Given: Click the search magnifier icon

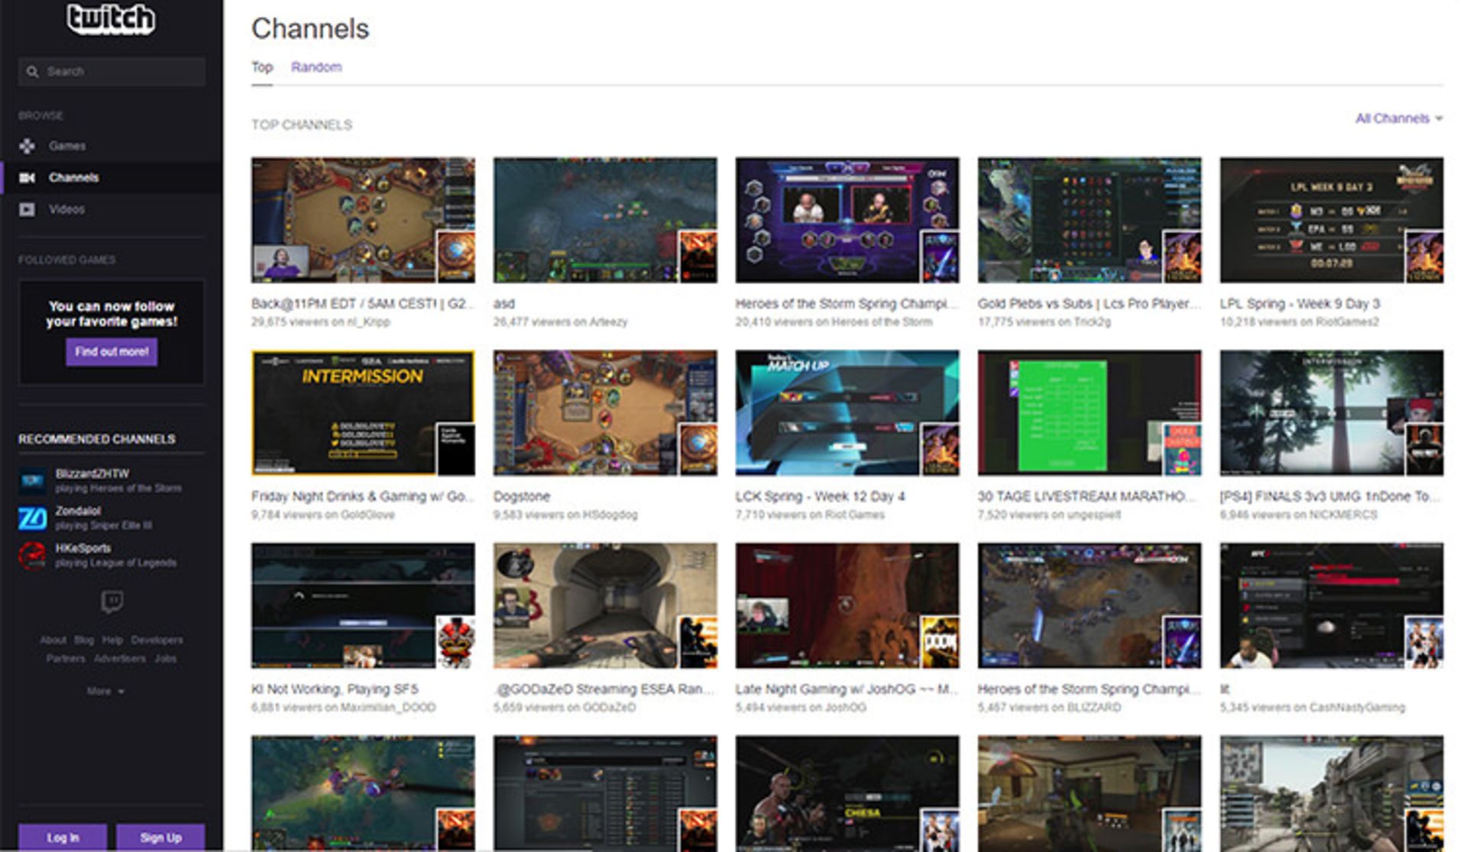Looking at the screenshot, I should 32,70.
